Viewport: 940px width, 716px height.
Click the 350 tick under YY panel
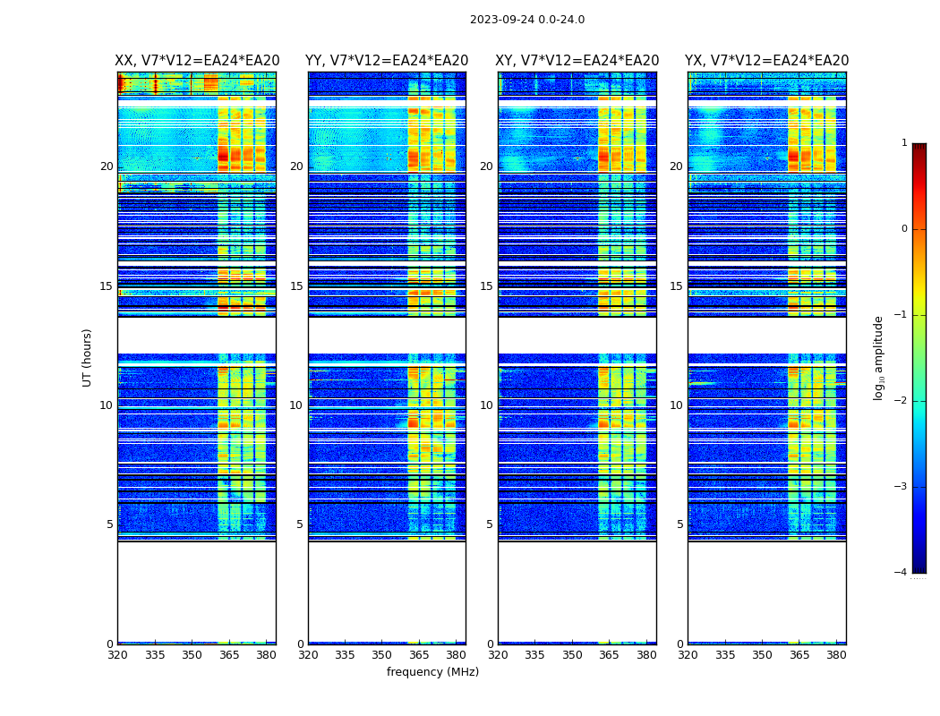[382, 655]
